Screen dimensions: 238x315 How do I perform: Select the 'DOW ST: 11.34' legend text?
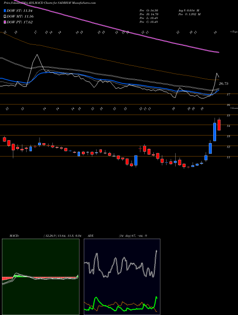tap(20, 11)
